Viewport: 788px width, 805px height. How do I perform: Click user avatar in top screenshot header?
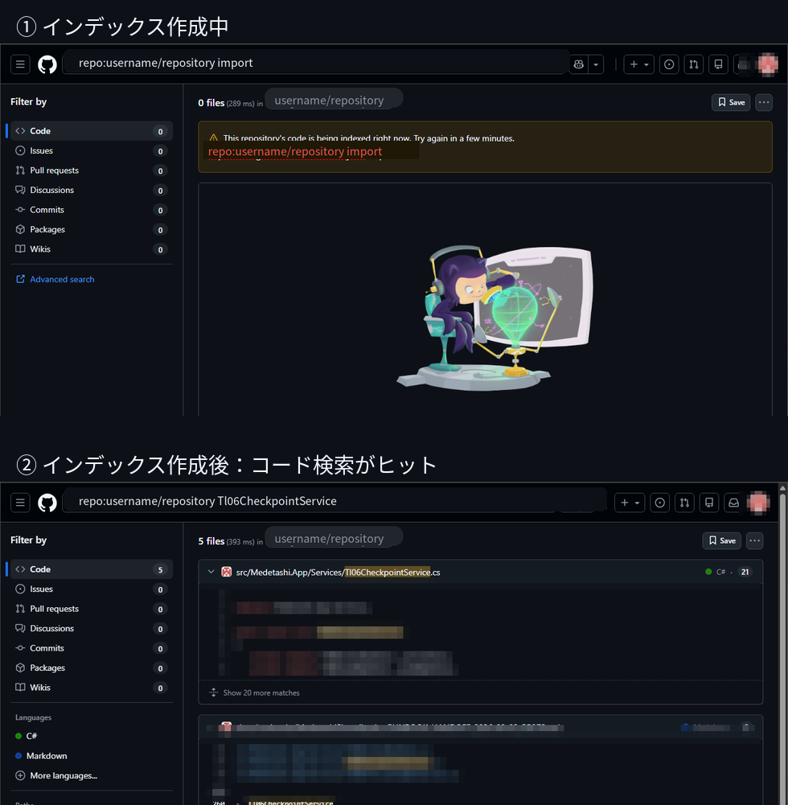coord(768,64)
